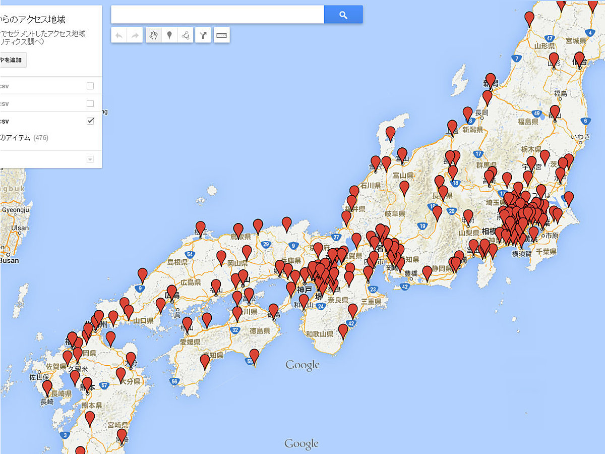The image size is (605, 454).
Task: Open the base map dropdown arrow
Action: 90,159
